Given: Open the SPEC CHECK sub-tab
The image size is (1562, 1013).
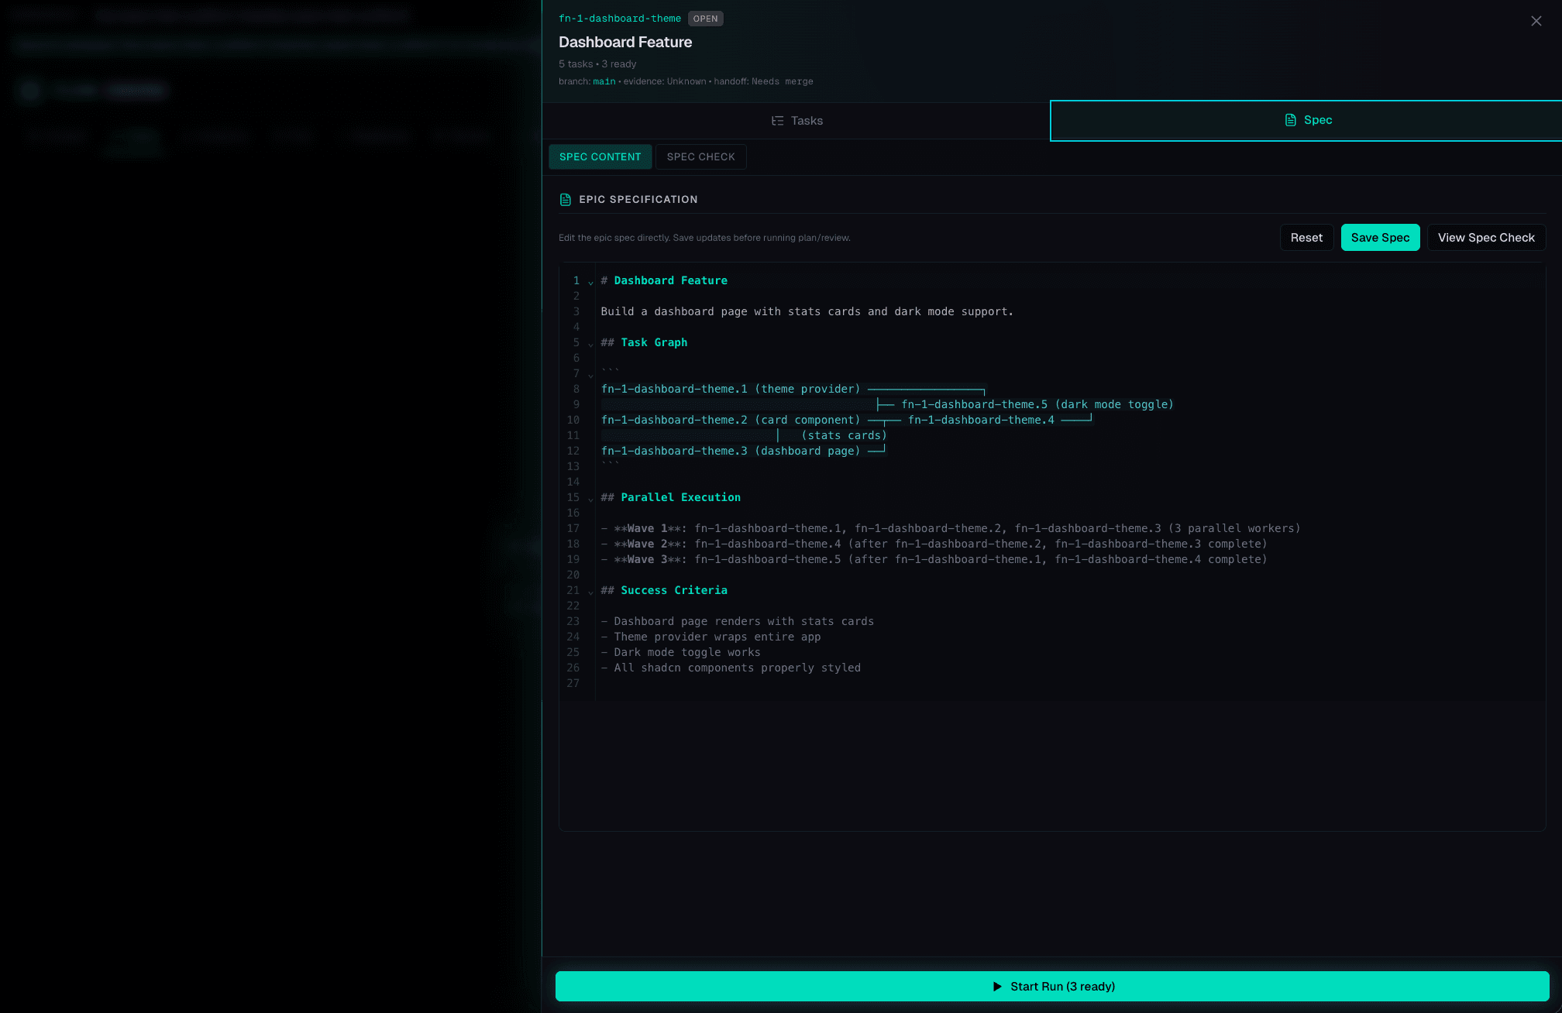Looking at the screenshot, I should coord(700,156).
